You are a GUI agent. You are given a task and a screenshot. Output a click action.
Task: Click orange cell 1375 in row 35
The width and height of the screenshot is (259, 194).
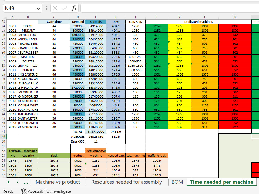point(205,74)
